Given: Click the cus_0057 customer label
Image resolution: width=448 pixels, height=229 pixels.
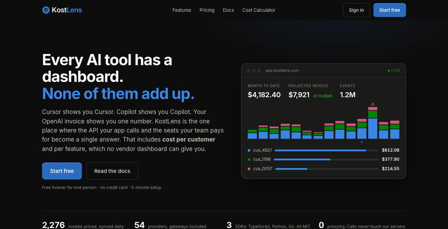Looking at the screenshot, I should [x=263, y=169].
